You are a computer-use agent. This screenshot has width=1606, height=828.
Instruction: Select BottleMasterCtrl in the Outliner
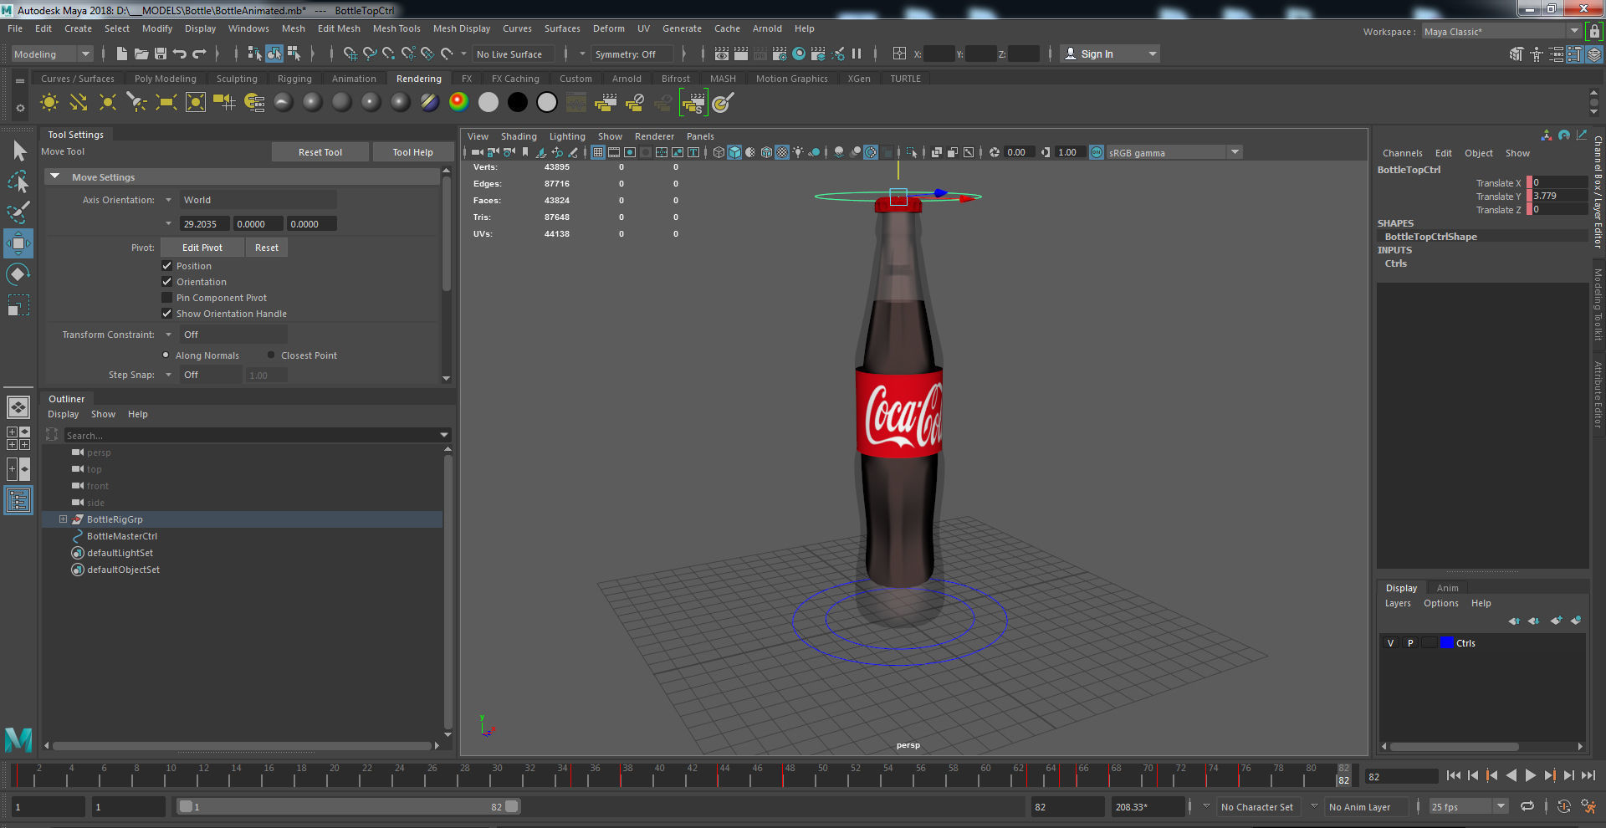click(x=122, y=536)
